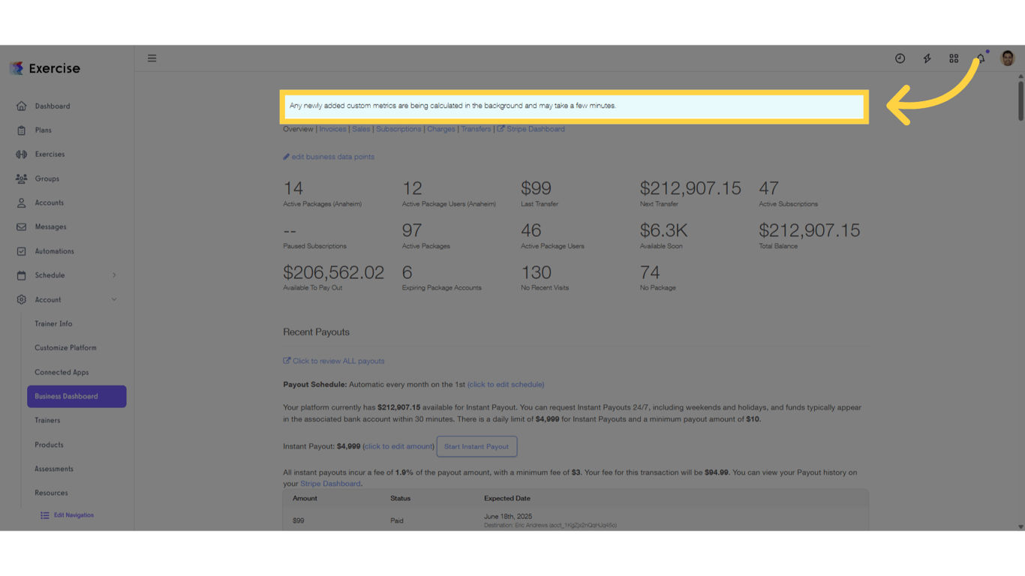This screenshot has height=576, width=1025.
Task: Switch to the Subscriptions tab
Action: (x=398, y=129)
